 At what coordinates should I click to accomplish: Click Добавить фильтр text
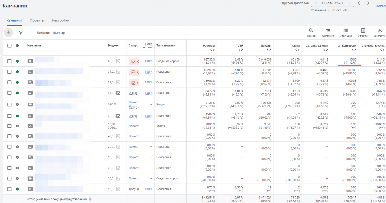(x=51, y=33)
